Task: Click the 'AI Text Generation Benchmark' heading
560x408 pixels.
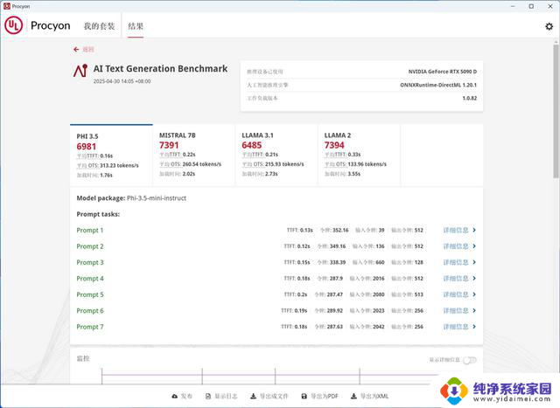Action: 160,68
